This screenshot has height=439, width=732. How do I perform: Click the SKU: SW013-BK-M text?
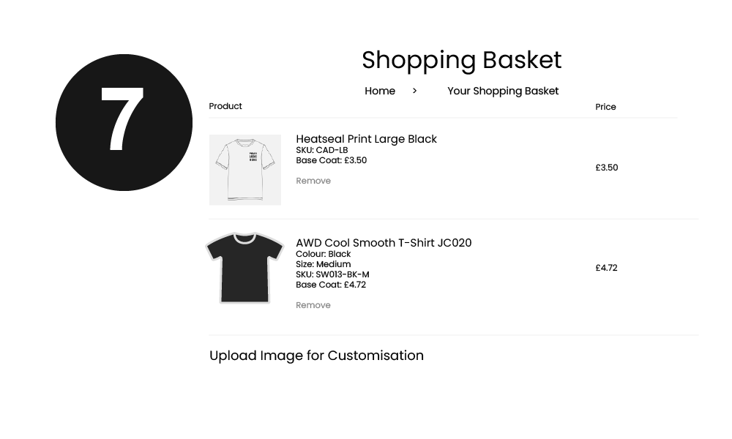click(x=332, y=274)
